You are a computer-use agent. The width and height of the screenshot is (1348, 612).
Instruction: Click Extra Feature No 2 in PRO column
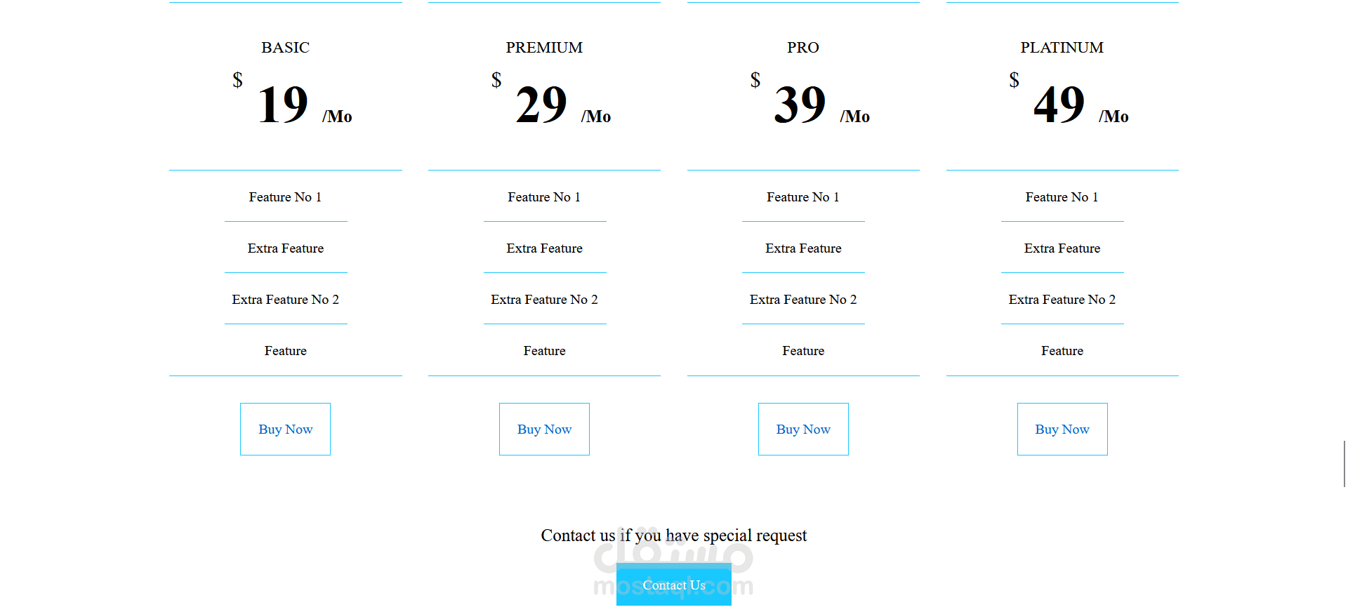click(803, 300)
